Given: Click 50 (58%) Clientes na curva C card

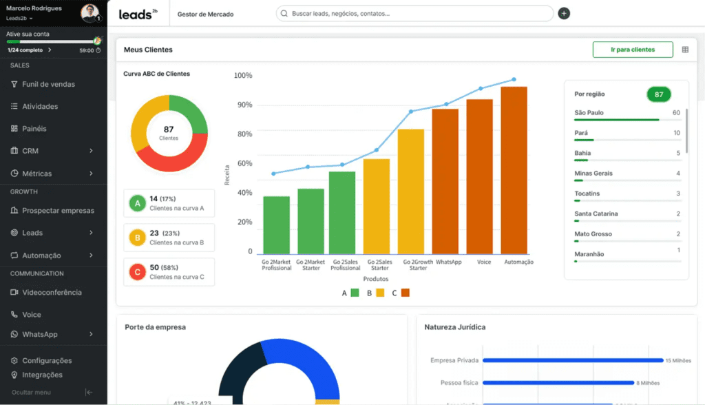Looking at the screenshot, I should [x=169, y=272].
